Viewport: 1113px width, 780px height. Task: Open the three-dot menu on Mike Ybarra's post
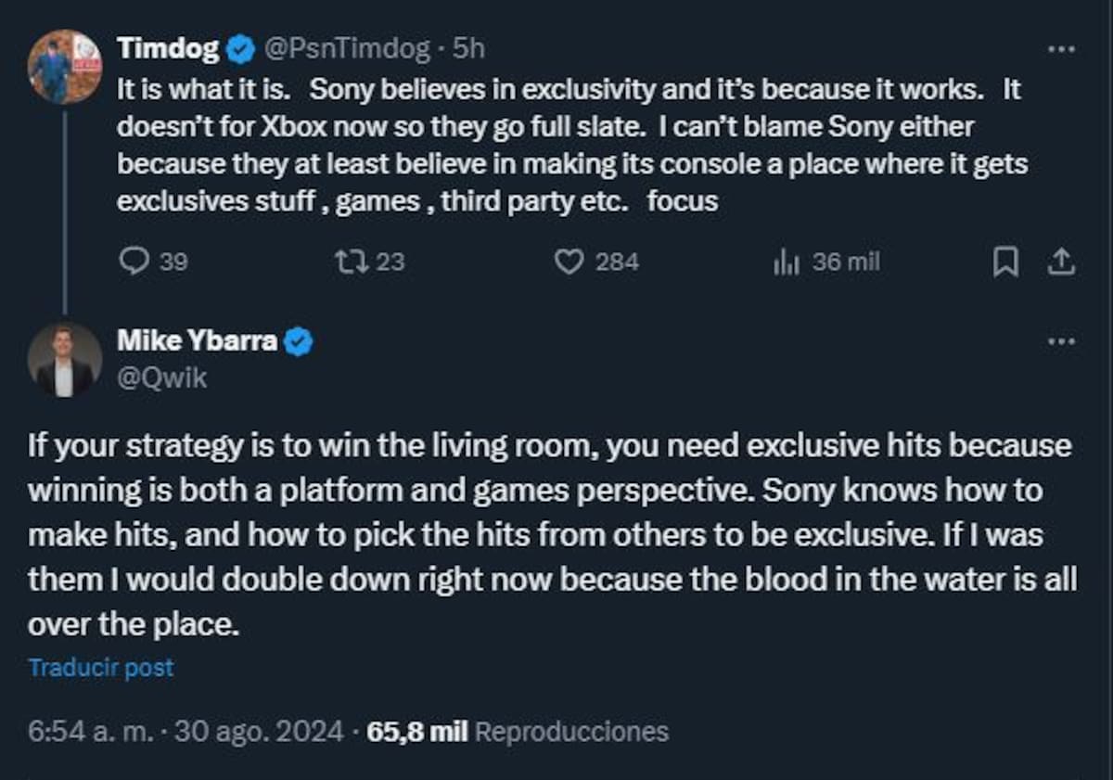pyautogui.click(x=1060, y=341)
